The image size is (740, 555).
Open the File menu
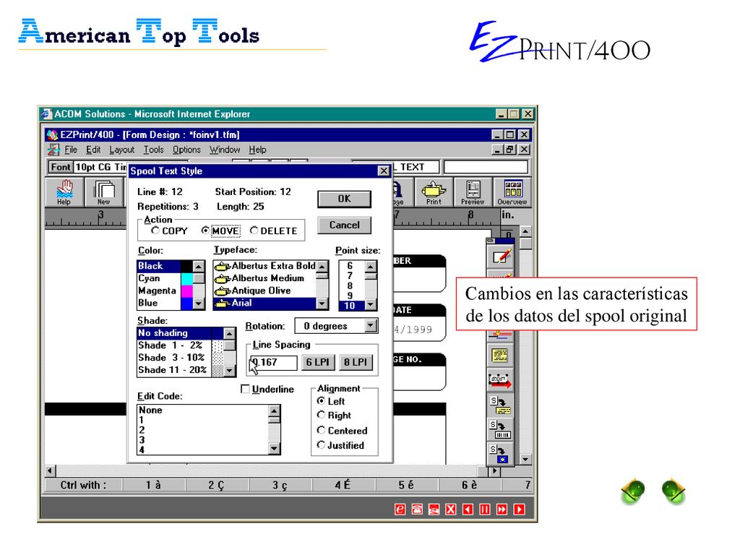point(71,150)
